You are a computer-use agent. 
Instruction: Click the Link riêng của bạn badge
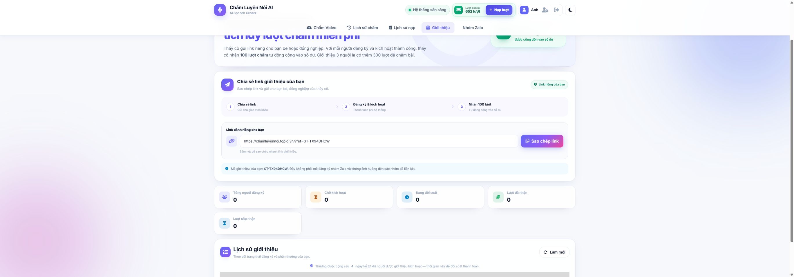(549, 84)
